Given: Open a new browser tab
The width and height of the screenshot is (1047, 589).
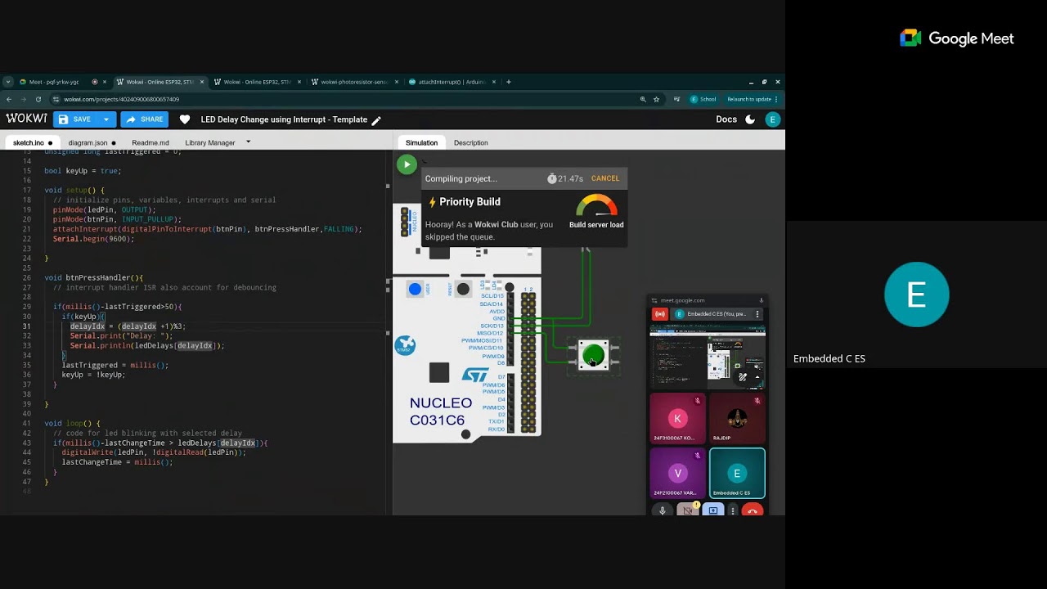Looking at the screenshot, I should (508, 82).
